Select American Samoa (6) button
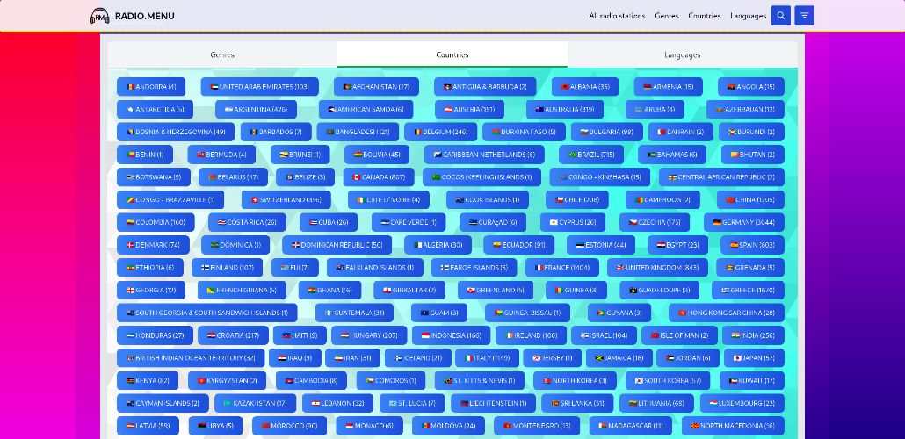Screen dimensions: 905x439 coord(366,109)
